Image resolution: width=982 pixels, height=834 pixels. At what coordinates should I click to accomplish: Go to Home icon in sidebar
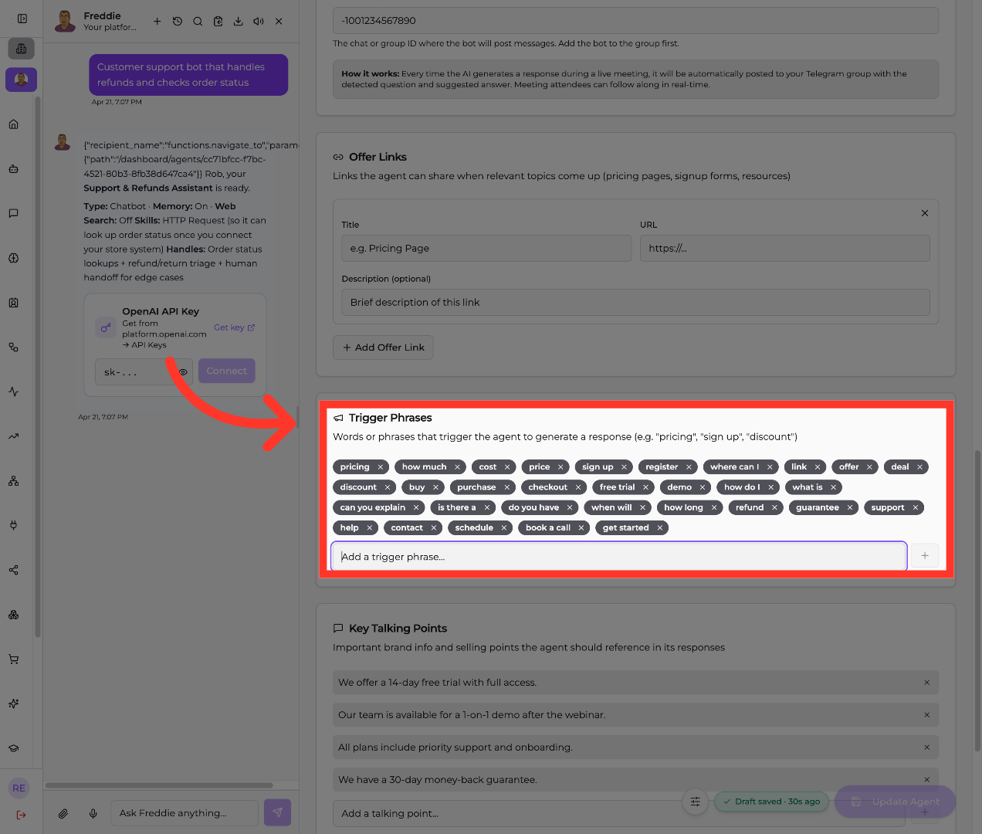point(14,124)
